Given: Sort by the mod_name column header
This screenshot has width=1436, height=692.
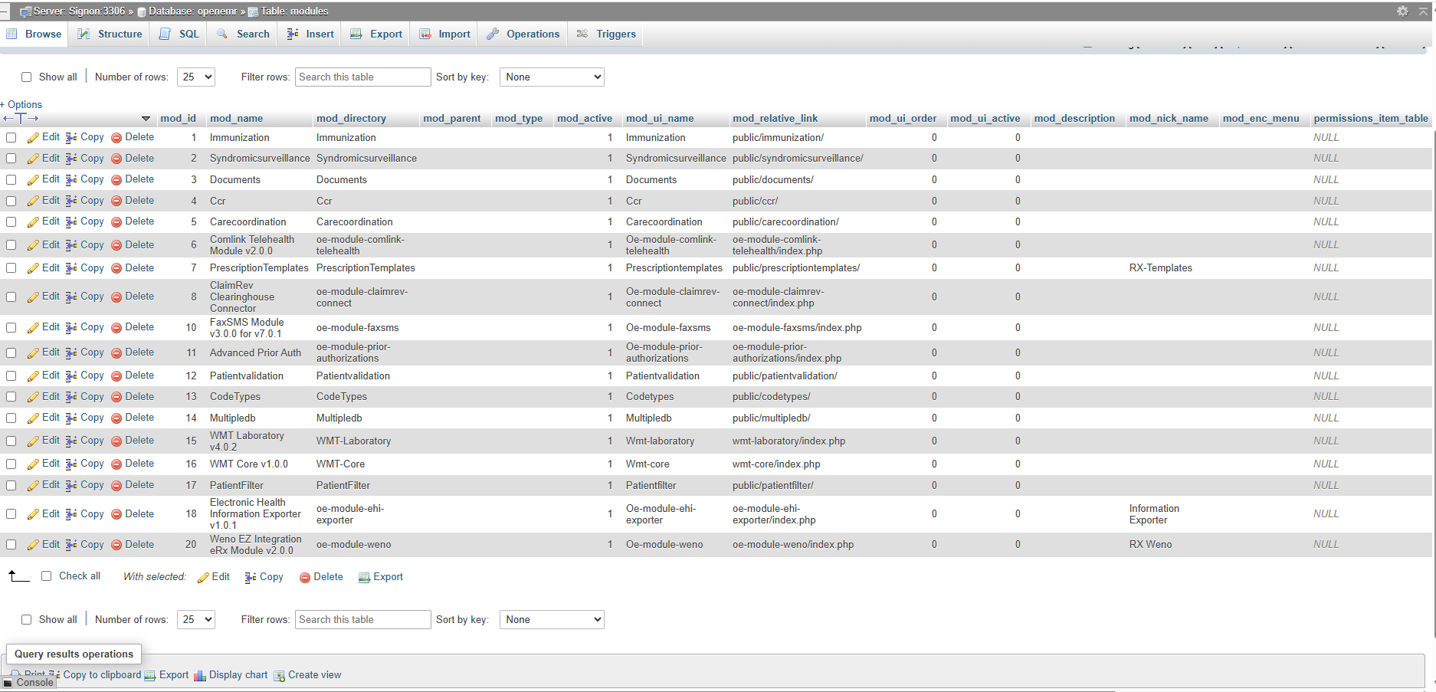Looking at the screenshot, I should click(236, 119).
